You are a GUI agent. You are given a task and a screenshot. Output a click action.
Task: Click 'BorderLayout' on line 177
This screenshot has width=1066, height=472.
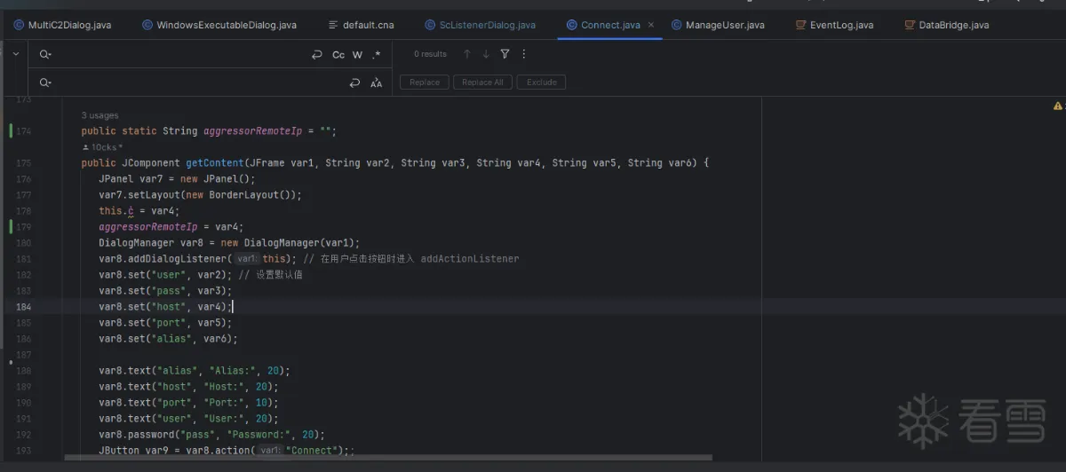pyautogui.click(x=244, y=195)
